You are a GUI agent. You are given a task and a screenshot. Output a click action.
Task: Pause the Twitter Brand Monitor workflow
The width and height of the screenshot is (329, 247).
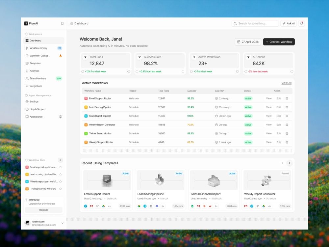coord(287,134)
